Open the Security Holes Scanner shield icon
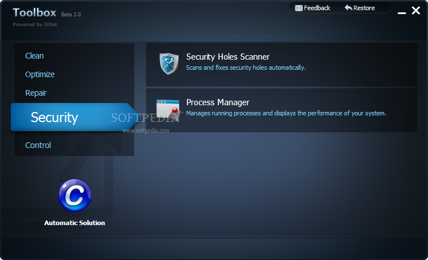The width and height of the screenshot is (428, 260). click(169, 64)
